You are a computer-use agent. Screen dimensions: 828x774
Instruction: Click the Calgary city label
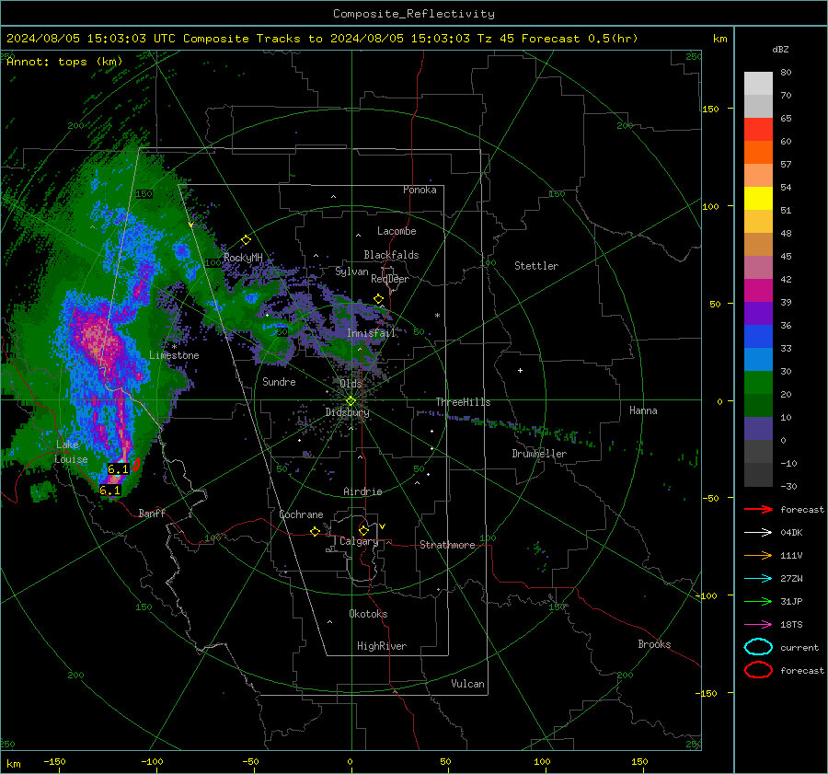tap(359, 541)
